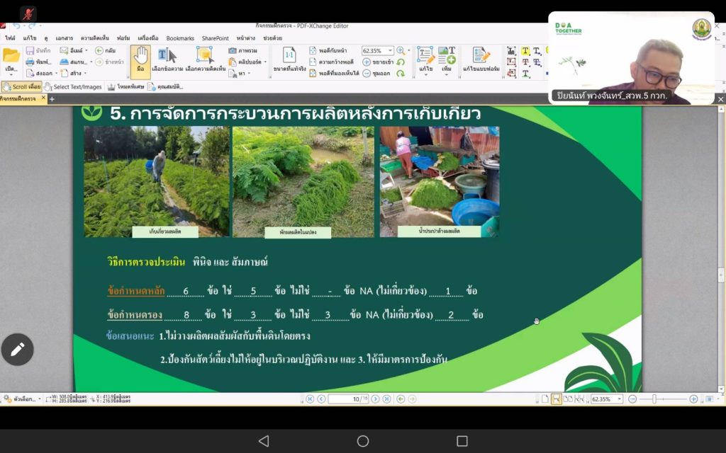Click the Print (พิมพ์) button

tap(38, 62)
